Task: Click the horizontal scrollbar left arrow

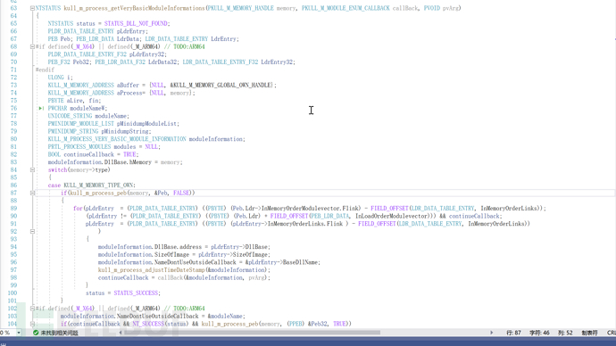Action: click(x=121, y=333)
